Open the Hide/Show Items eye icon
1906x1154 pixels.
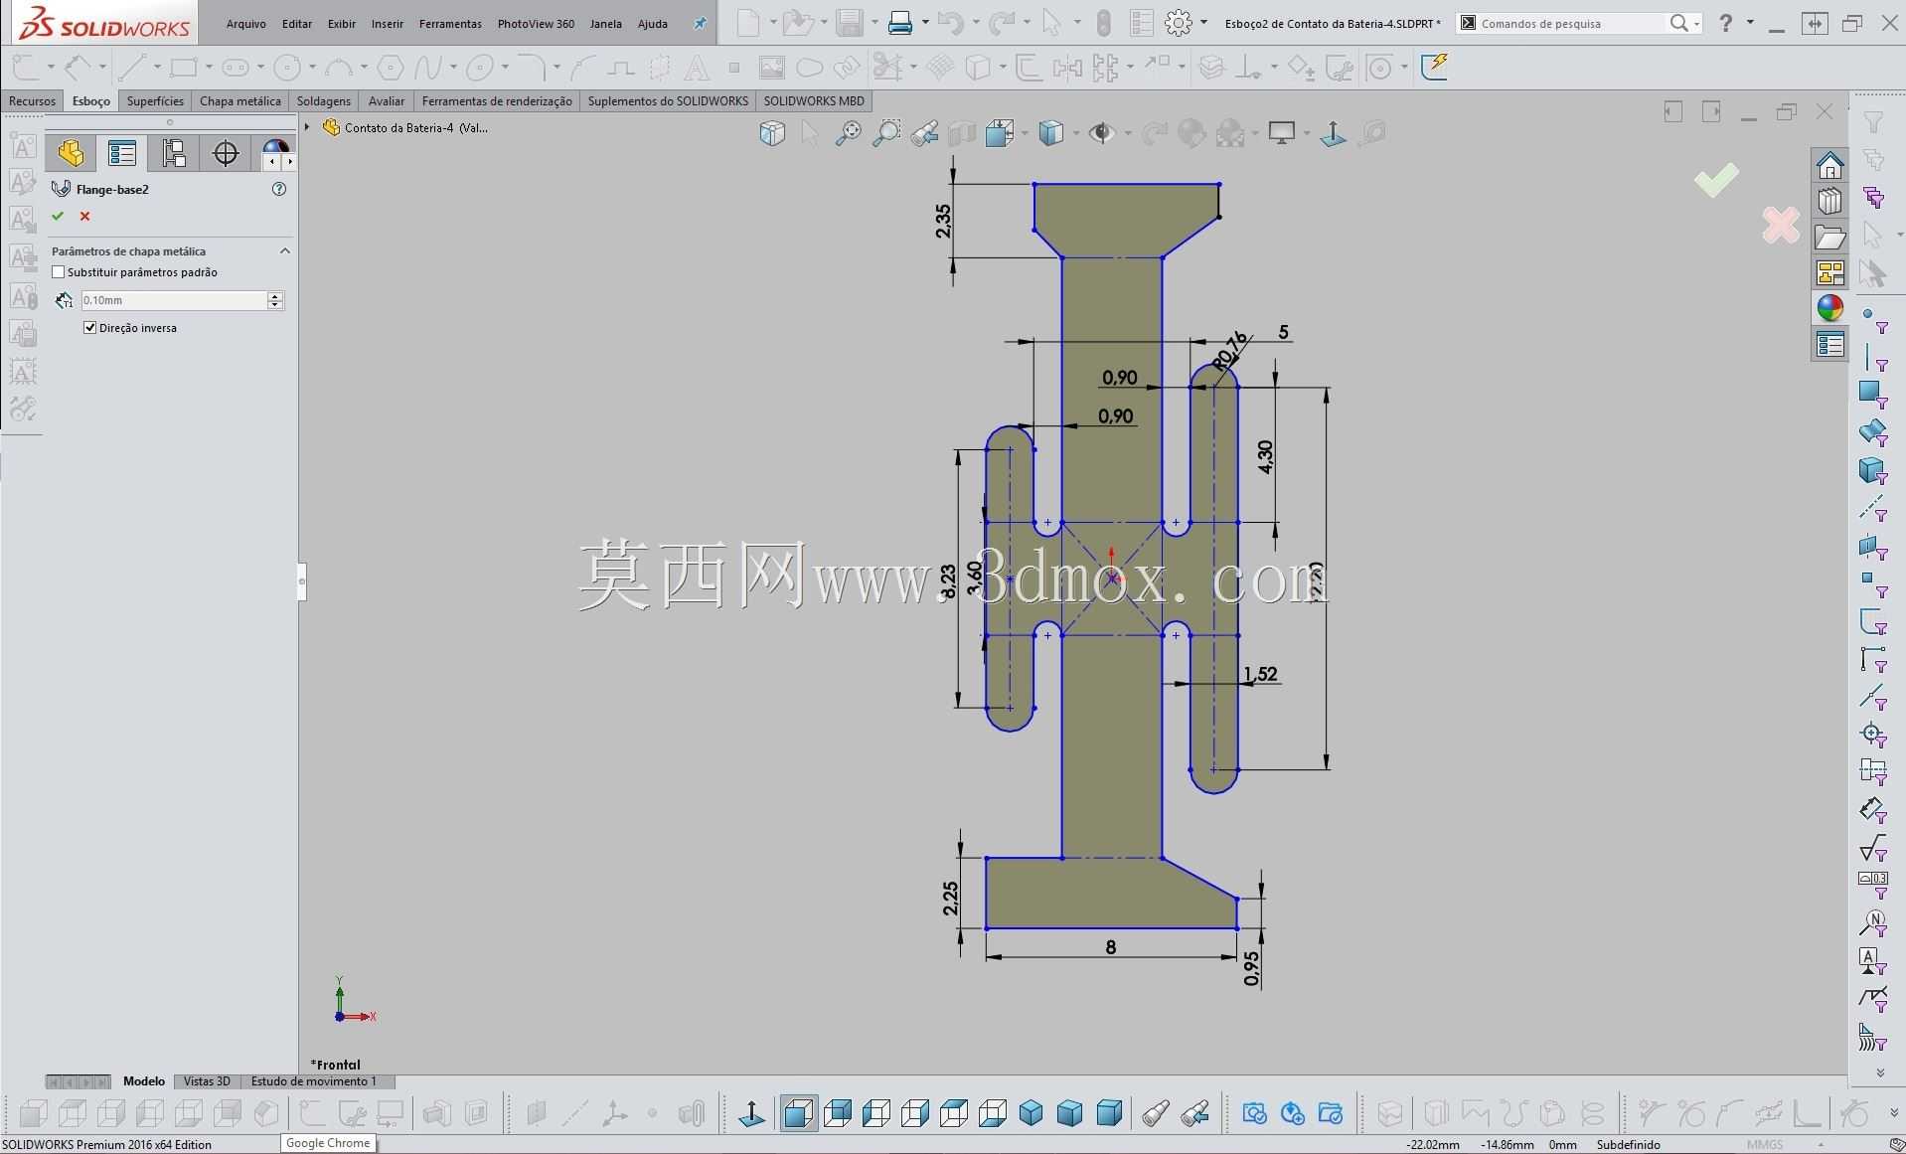click(x=1101, y=132)
